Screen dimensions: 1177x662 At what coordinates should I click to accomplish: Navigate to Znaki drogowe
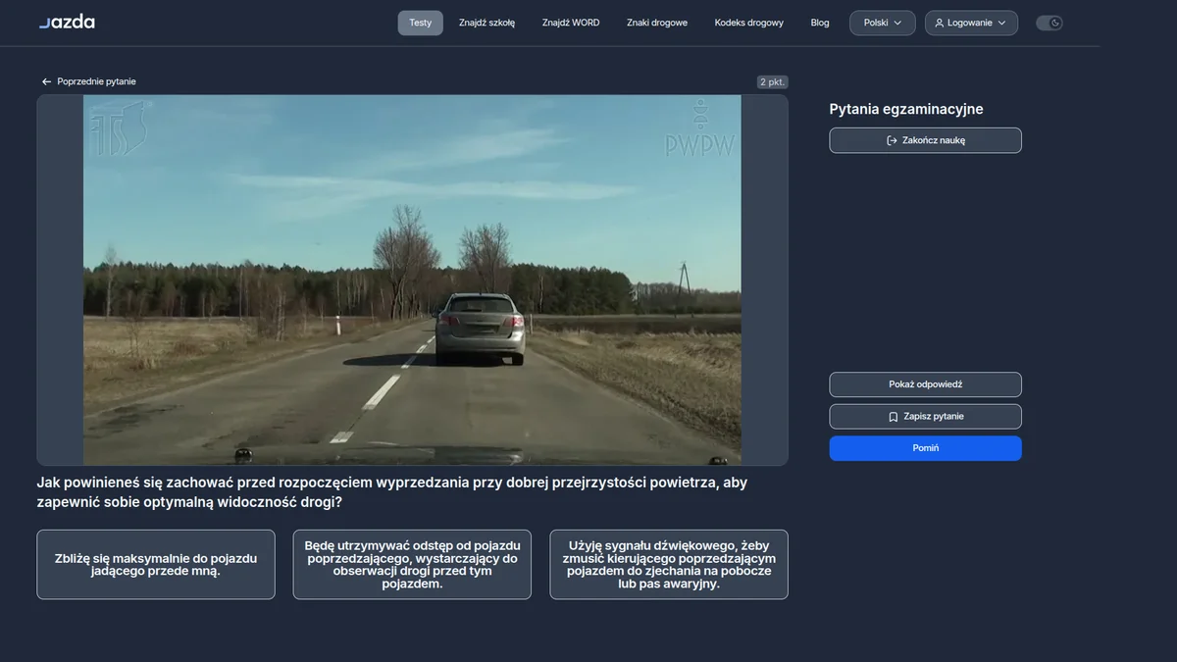(657, 24)
